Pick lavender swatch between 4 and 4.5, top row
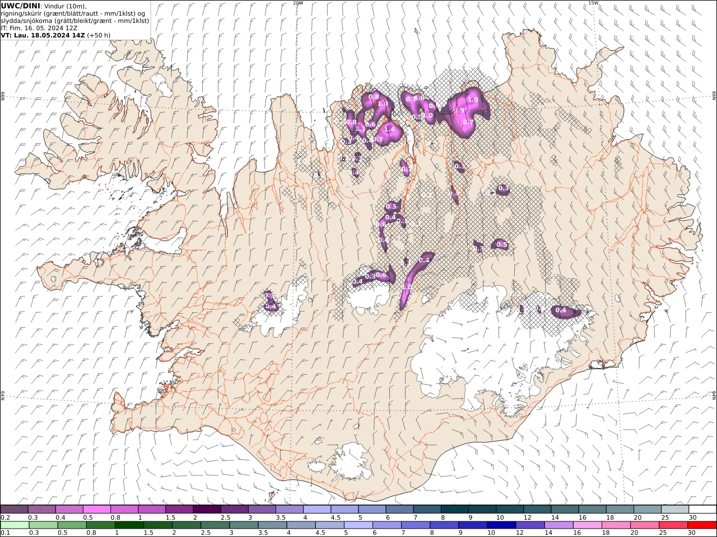The height and width of the screenshot is (537, 717). coord(317,510)
